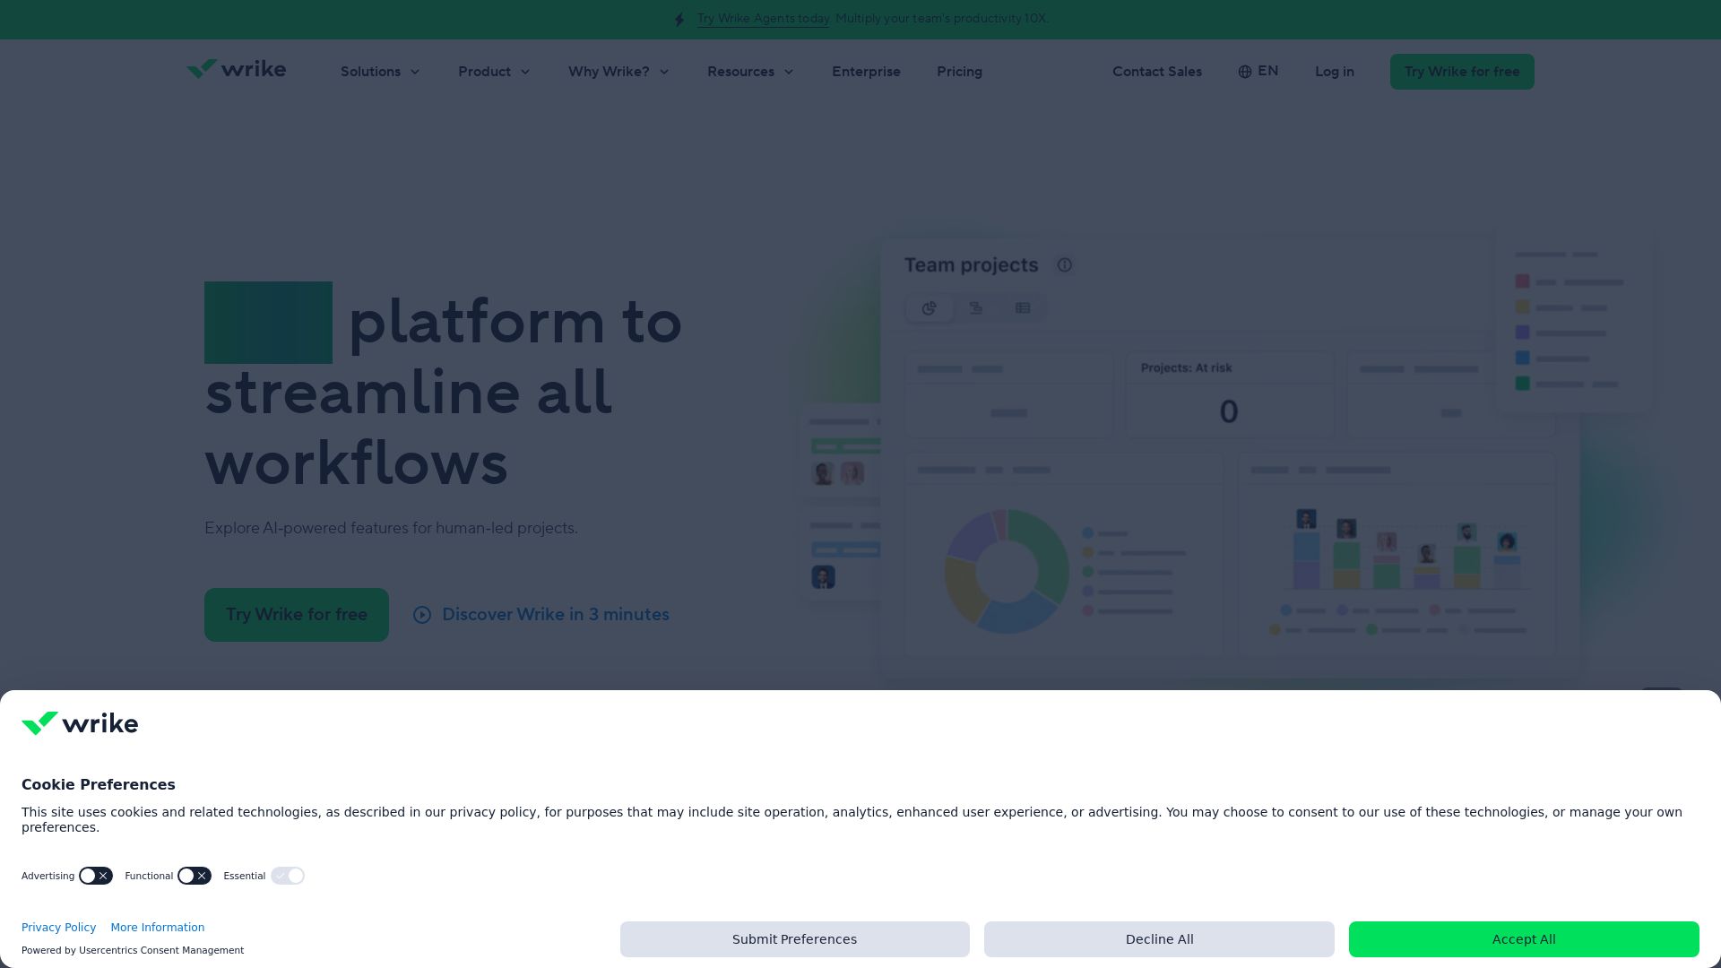Click the Decline All button
The width and height of the screenshot is (1721, 968).
1159,939
